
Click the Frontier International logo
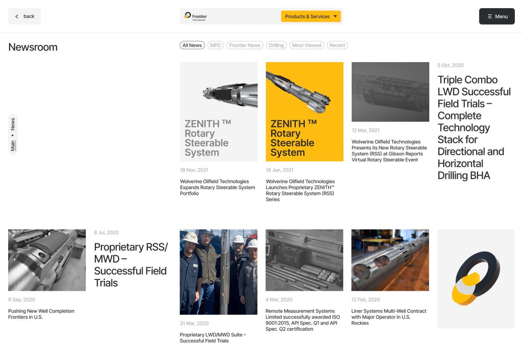196,16
